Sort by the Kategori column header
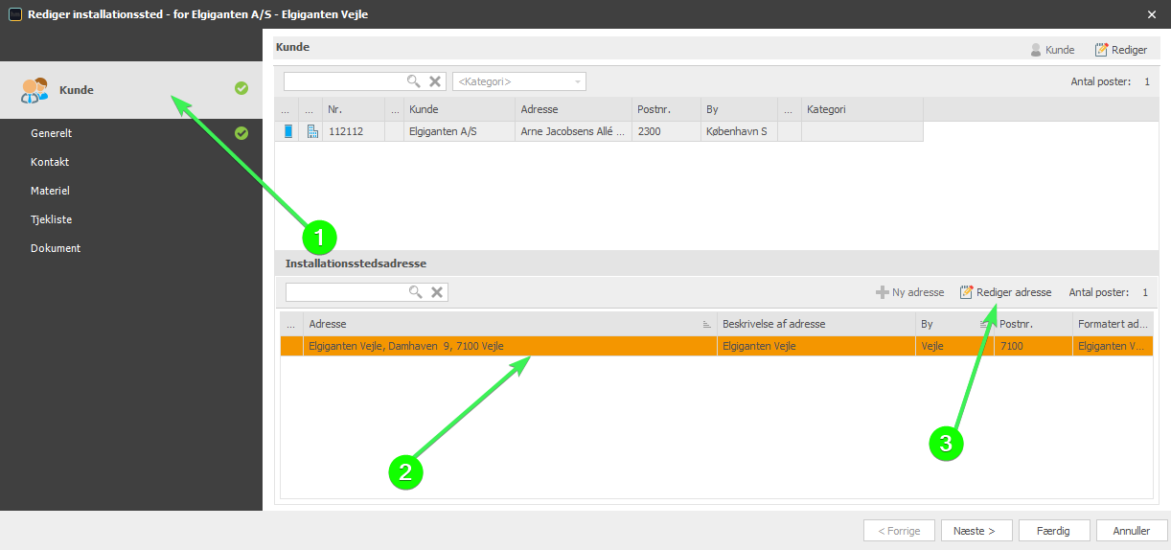The width and height of the screenshot is (1171, 550). click(x=861, y=109)
